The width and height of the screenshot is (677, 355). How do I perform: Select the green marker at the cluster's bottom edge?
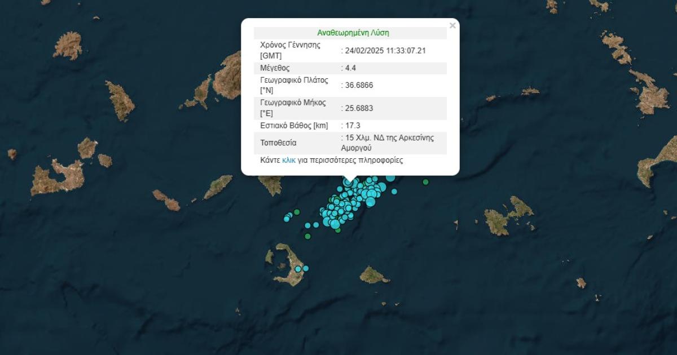pos(337,229)
